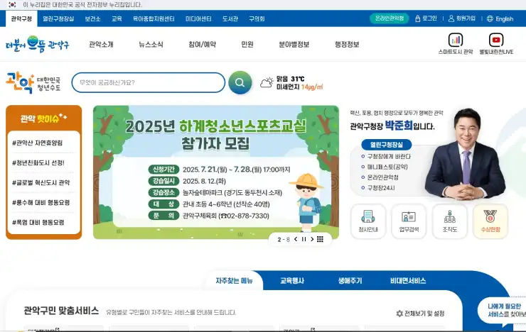The width and height of the screenshot is (526, 332).
Task: Select the 생애주기 tab
Action: pos(350,281)
